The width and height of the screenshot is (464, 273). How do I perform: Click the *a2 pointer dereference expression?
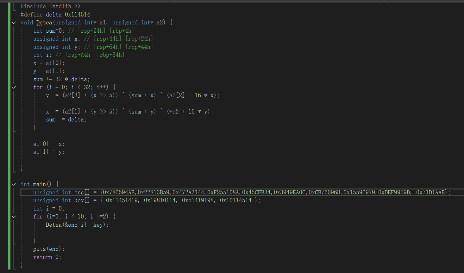point(174,112)
